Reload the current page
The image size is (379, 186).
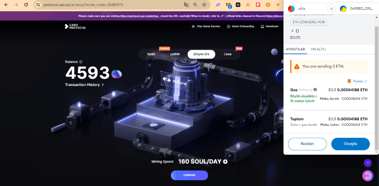point(26,5)
